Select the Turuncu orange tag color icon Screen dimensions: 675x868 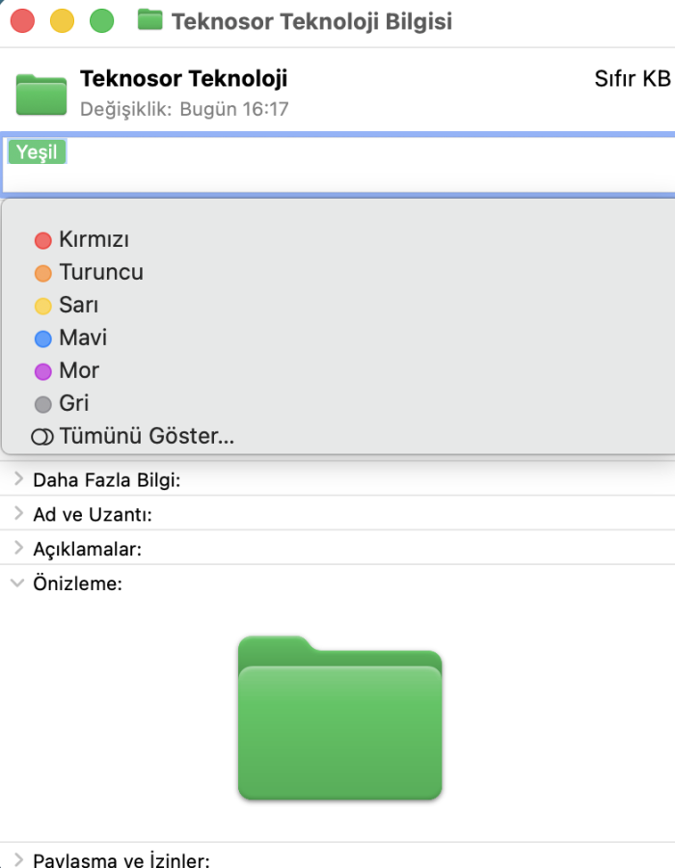42,272
